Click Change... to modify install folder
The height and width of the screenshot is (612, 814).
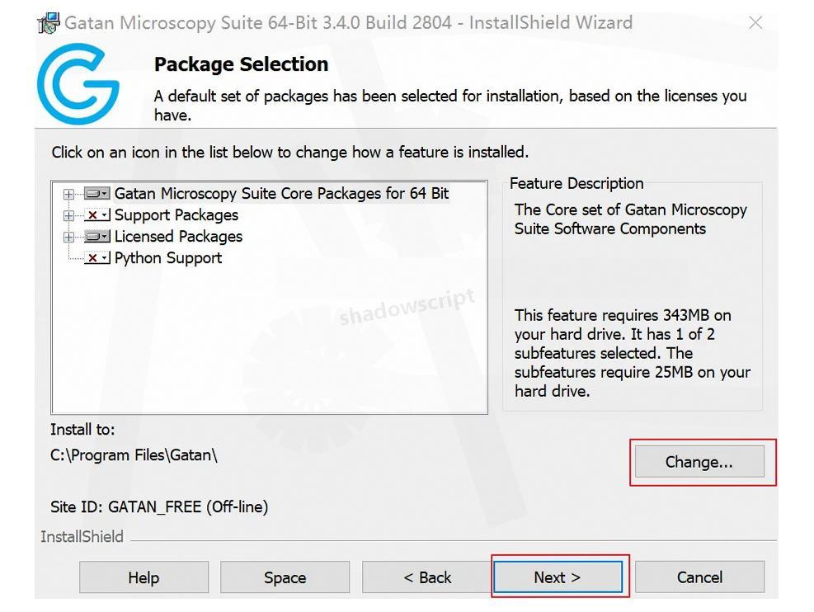point(699,462)
